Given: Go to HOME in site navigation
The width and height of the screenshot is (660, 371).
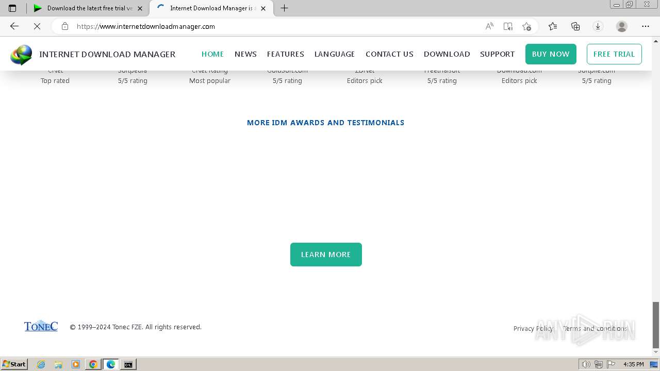Looking at the screenshot, I should (x=212, y=54).
